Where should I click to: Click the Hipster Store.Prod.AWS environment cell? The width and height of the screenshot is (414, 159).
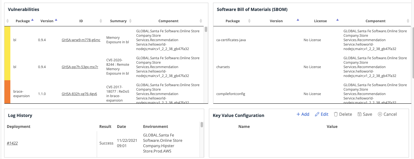163,143
